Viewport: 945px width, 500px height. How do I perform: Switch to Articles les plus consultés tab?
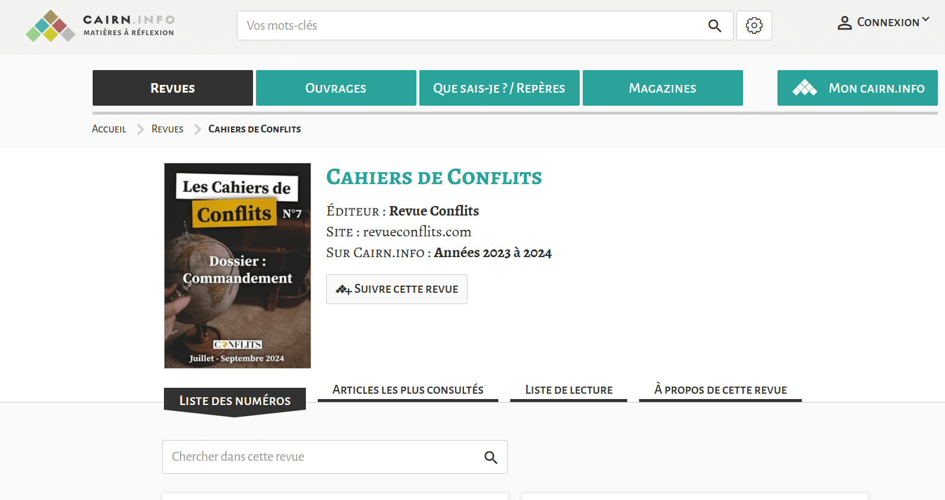click(x=408, y=390)
